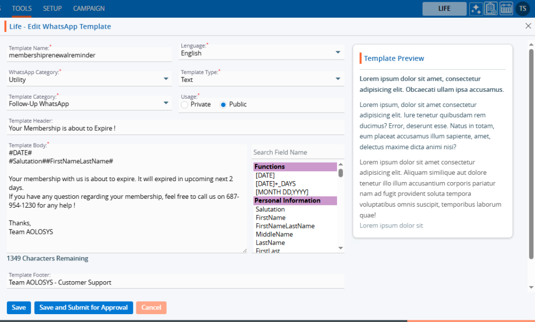Select the Public usage radio button
Screen dimensions: 535x322
point(224,104)
